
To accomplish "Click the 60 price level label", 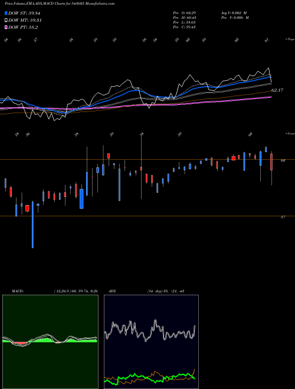I will click(x=283, y=160).
